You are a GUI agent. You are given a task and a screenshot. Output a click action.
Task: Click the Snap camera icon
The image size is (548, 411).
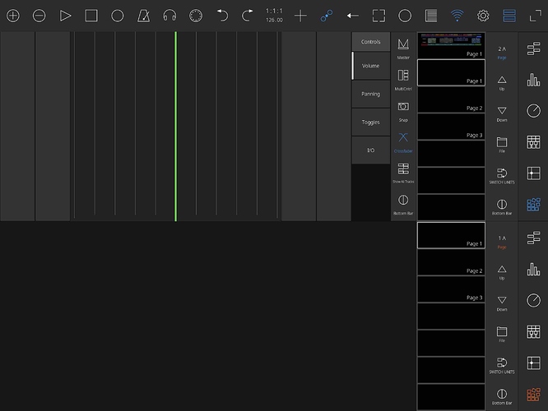point(403,109)
